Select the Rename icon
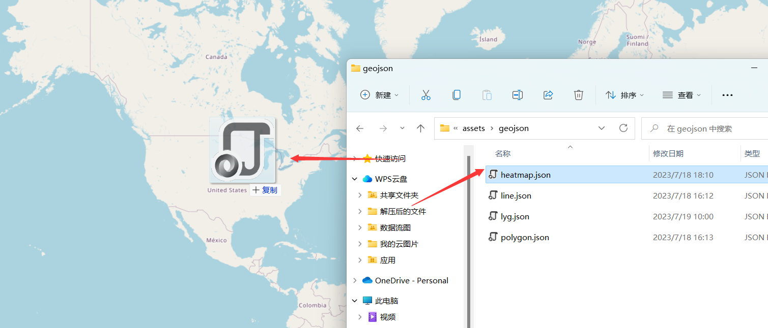Viewport: 768px width, 328px height. pos(517,95)
